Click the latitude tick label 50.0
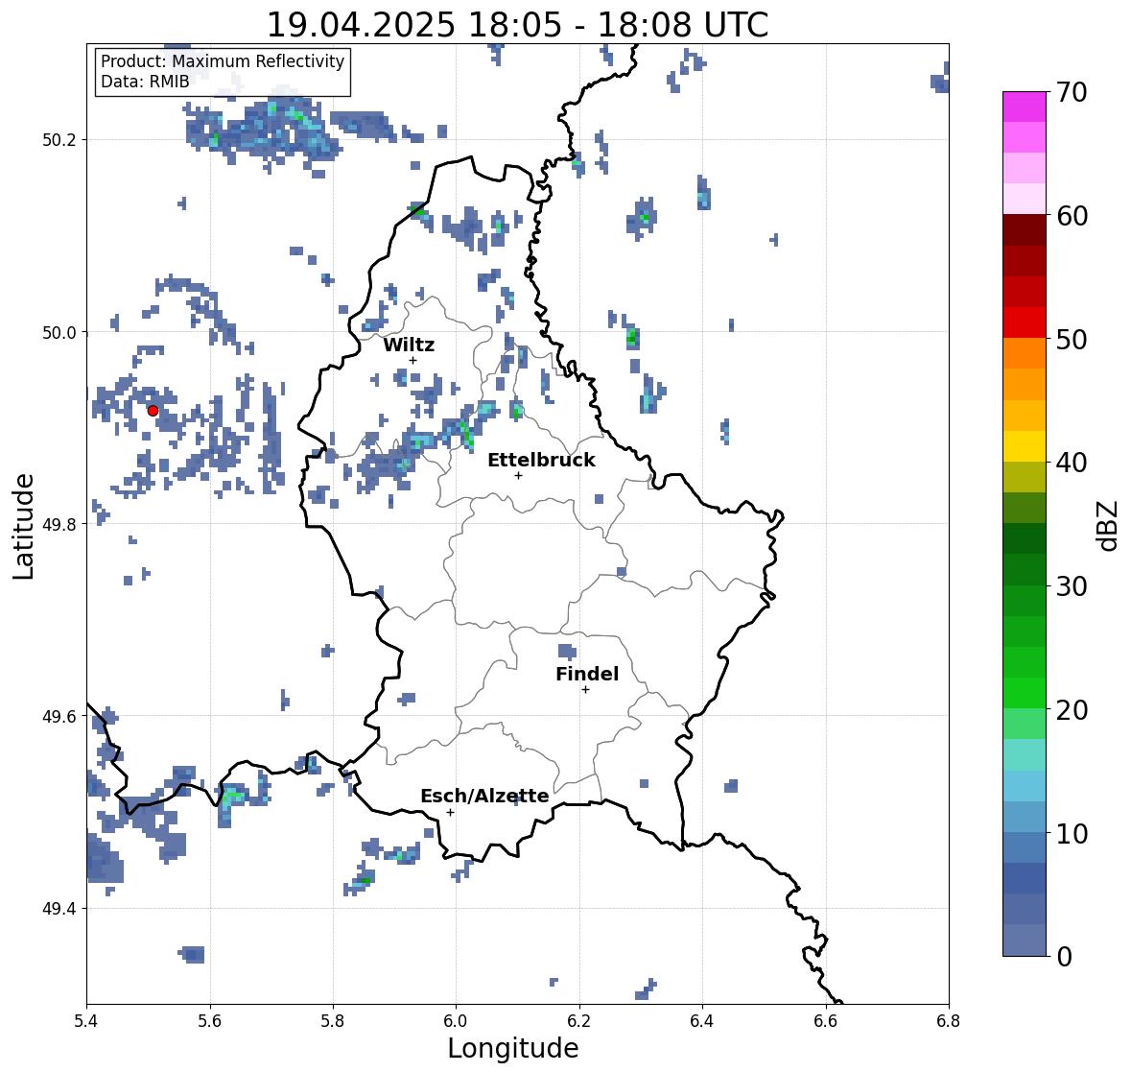The width and height of the screenshot is (1131, 1072). (x=59, y=333)
